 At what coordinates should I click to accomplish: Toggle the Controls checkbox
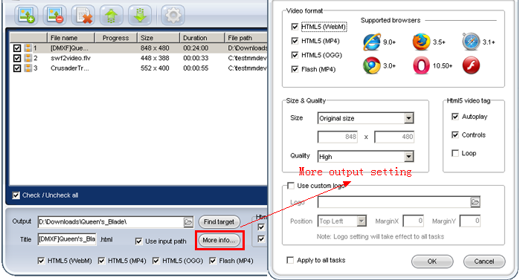pos(455,134)
